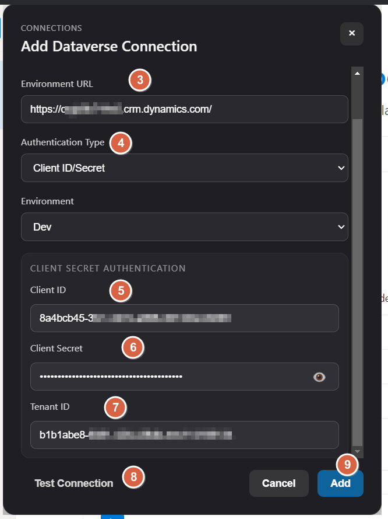Open the Environment dropdown showing Dev

click(x=185, y=227)
